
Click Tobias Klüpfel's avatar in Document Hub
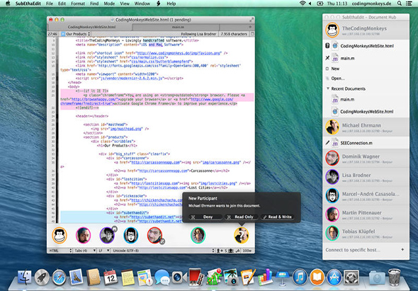(x=332, y=233)
